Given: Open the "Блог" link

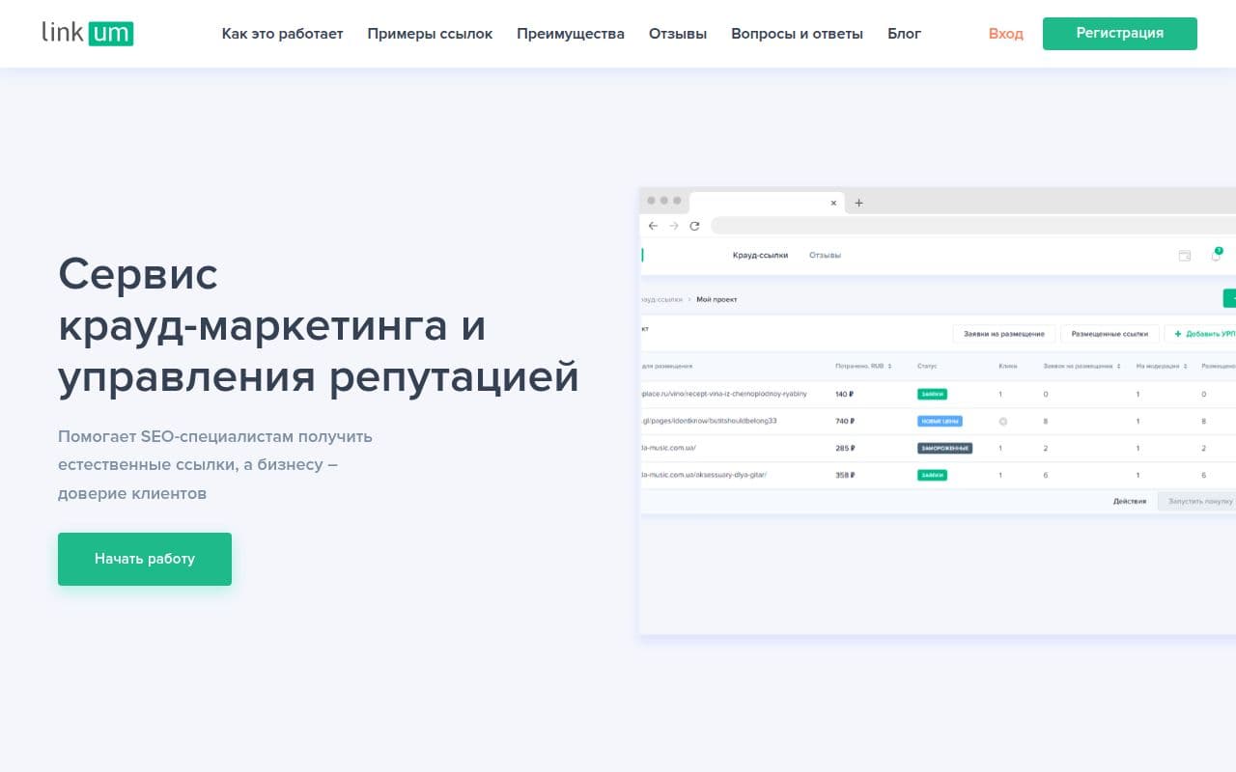Looking at the screenshot, I should click(905, 34).
